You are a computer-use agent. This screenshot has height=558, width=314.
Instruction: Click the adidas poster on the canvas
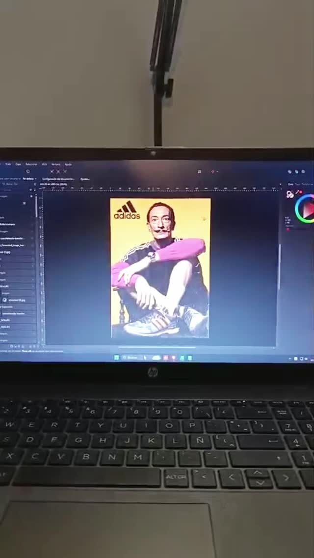pos(160,268)
